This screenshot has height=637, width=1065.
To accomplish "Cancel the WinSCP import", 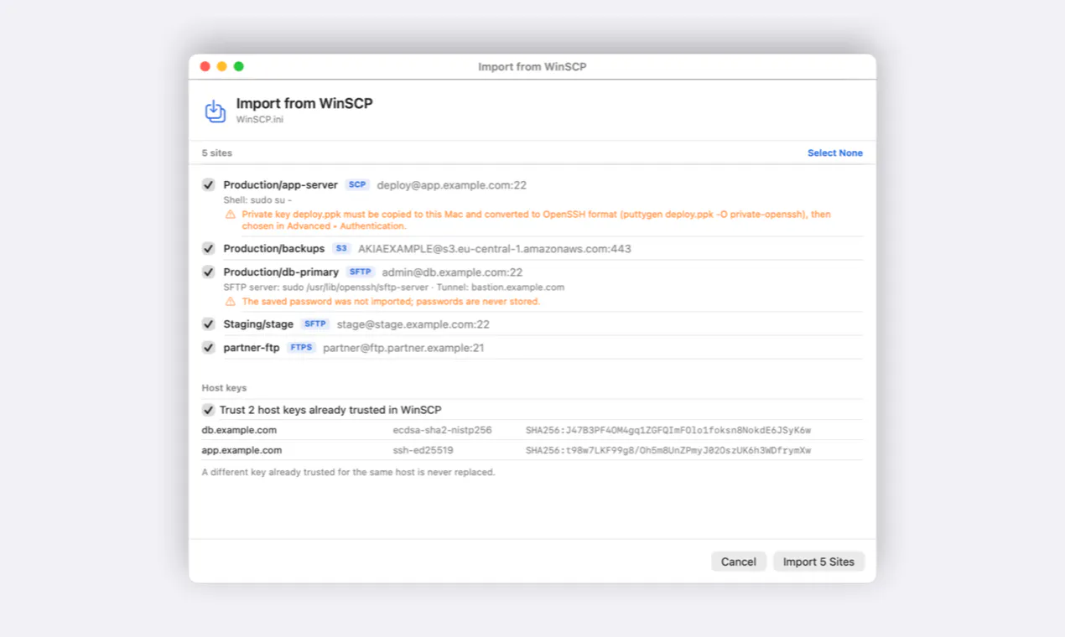I will point(739,562).
